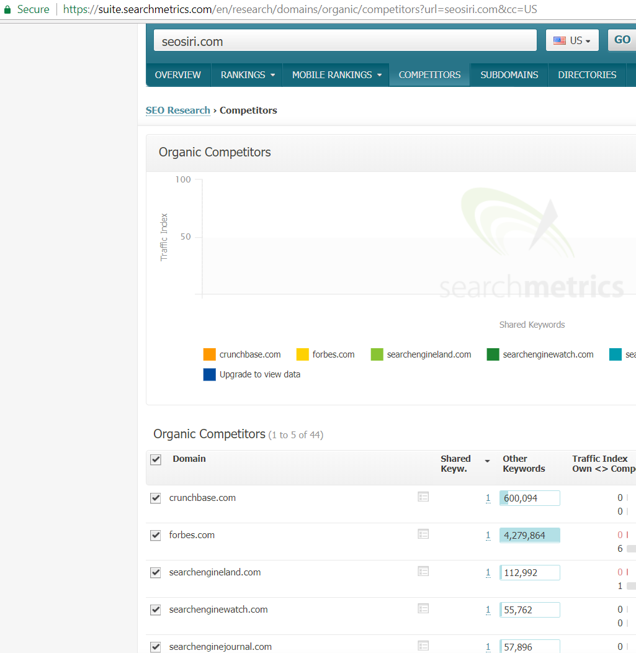This screenshot has height=653, width=636.
Task: Click the 55,762 Other Keywords value
Action: (x=529, y=610)
